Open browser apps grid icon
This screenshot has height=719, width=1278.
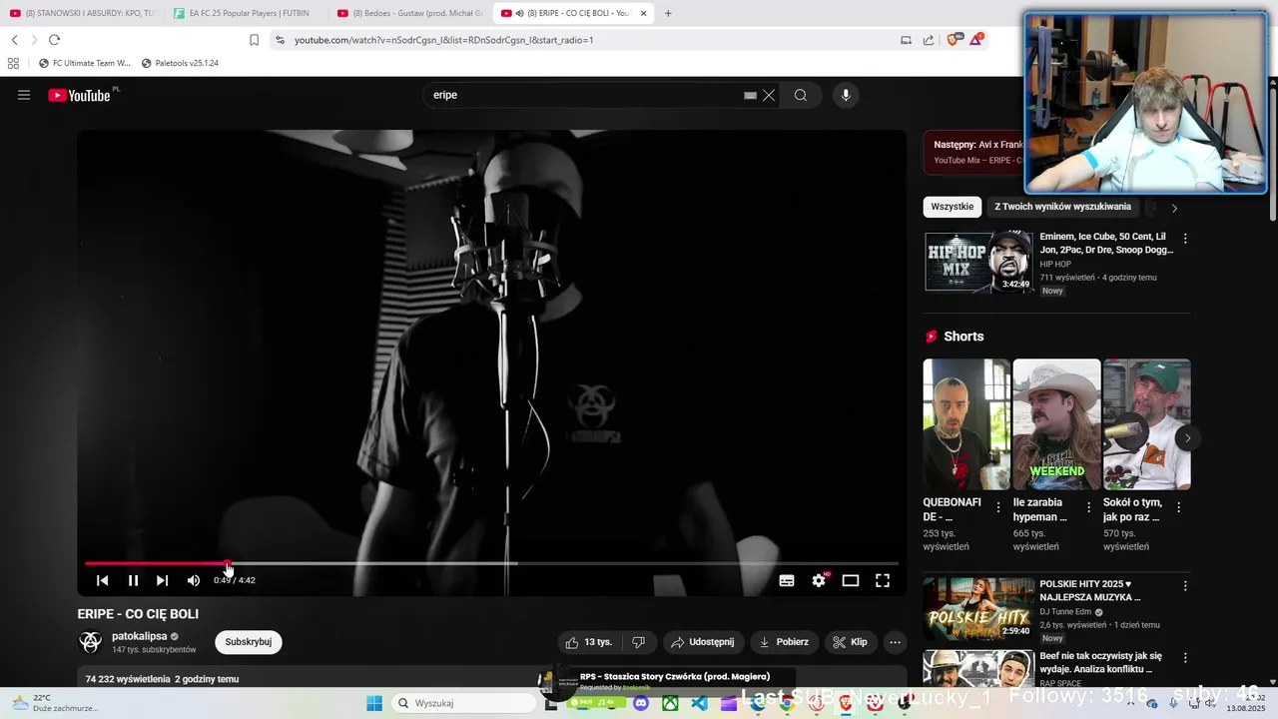click(13, 63)
